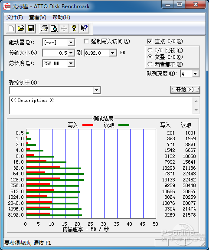Click the read value 21578
This screenshot has height=250, width=209.
pos(189,215)
